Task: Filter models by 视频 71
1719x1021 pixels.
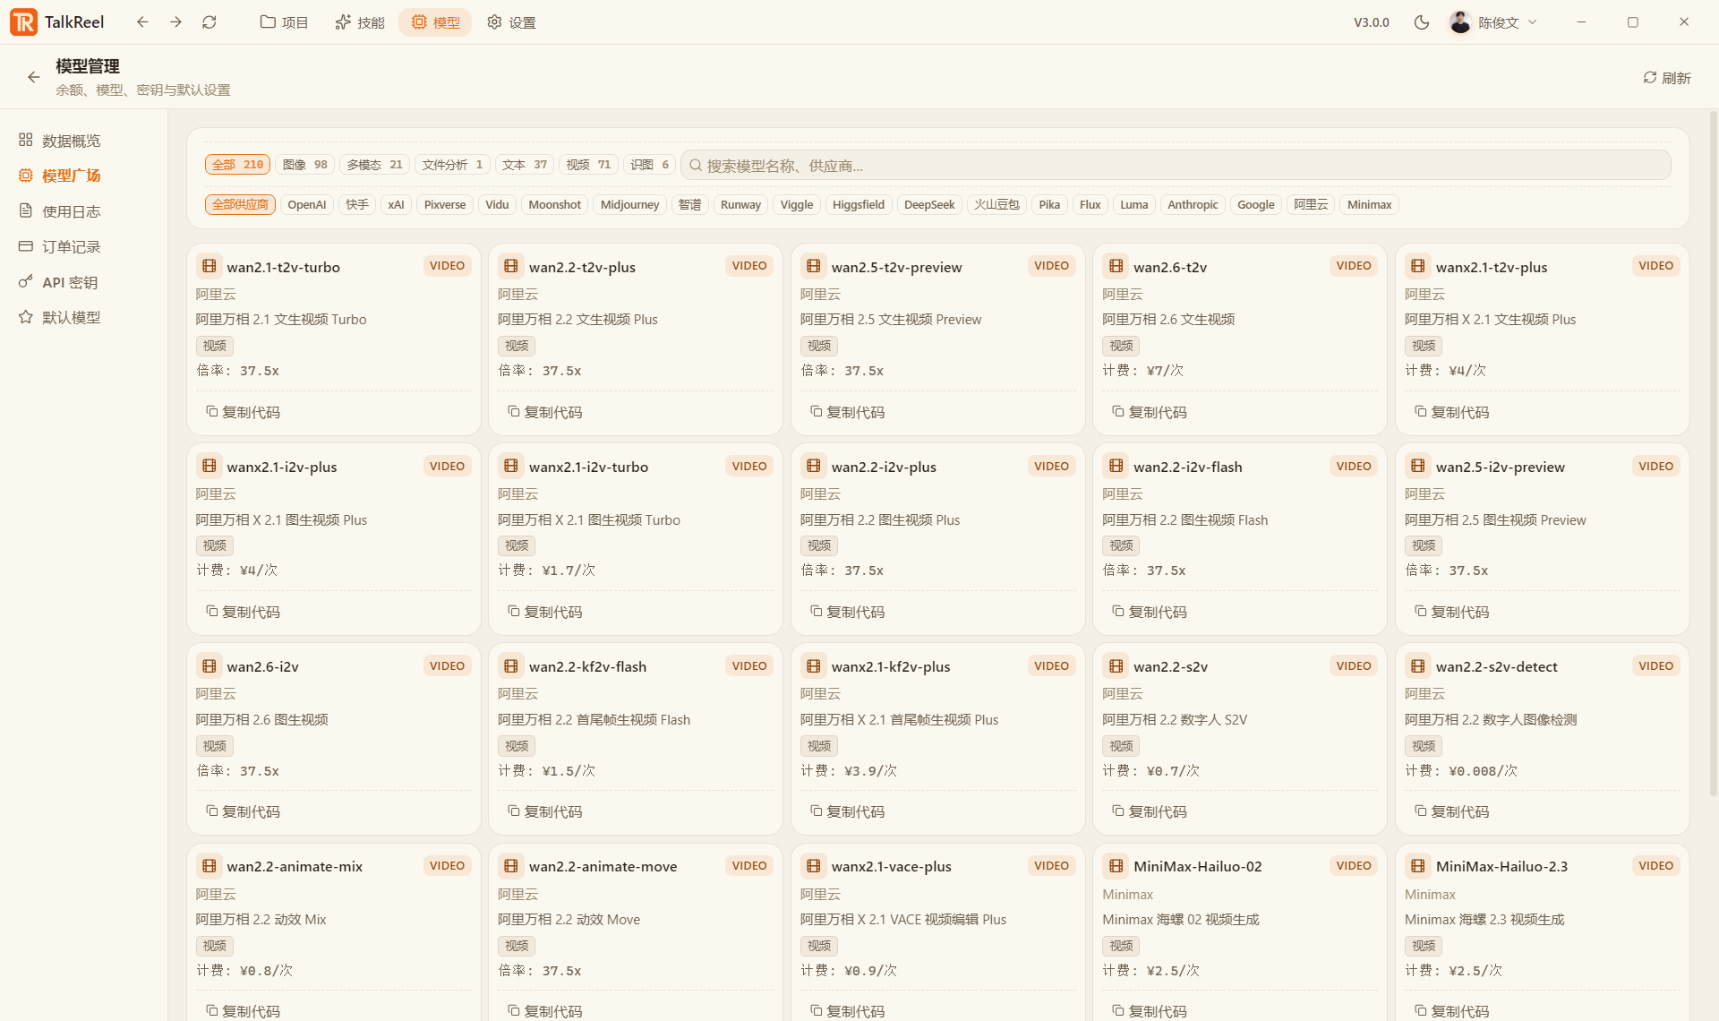Action: [x=588, y=165]
